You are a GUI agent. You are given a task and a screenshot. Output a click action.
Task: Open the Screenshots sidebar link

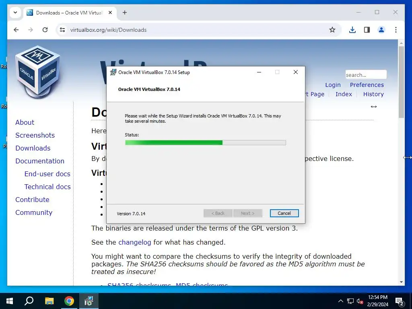(x=35, y=135)
